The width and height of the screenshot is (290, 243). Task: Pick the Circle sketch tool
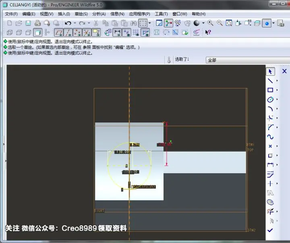(x=270, y=100)
